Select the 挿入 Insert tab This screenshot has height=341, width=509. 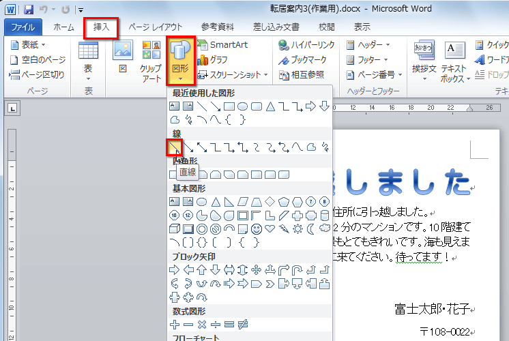tap(101, 27)
